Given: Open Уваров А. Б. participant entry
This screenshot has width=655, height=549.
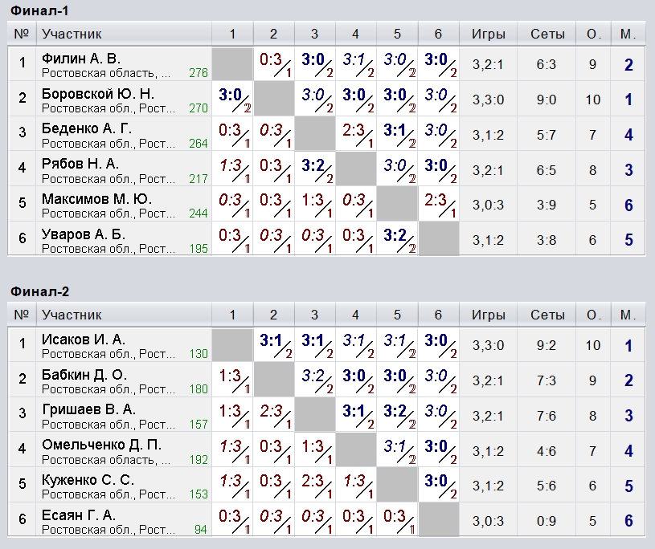Looking at the screenshot, I should [84, 234].
